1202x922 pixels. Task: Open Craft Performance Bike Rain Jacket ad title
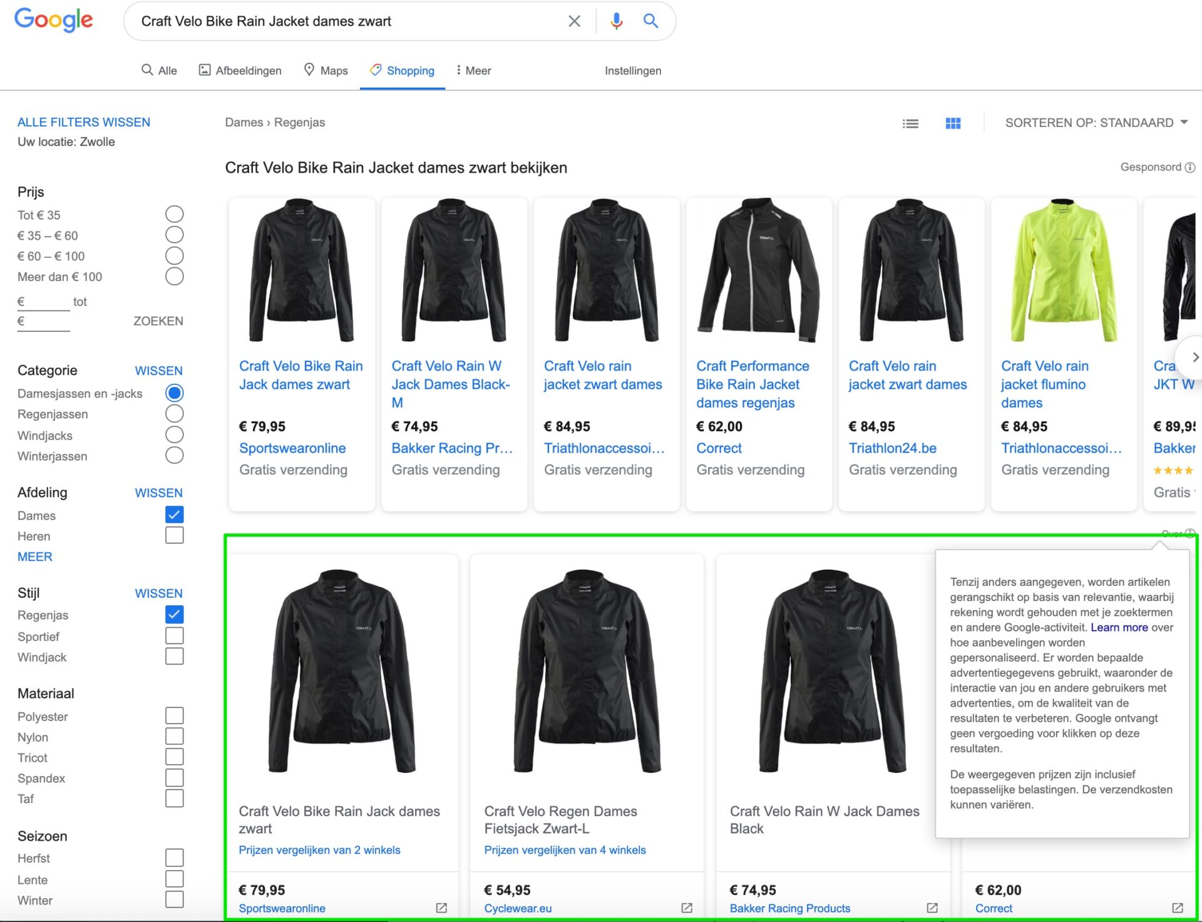tap(753, 384)
